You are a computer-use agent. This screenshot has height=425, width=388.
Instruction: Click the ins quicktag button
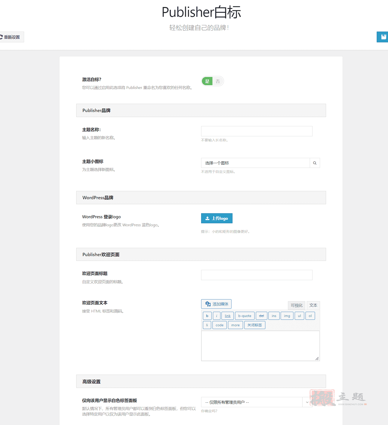tap(274, 316)
